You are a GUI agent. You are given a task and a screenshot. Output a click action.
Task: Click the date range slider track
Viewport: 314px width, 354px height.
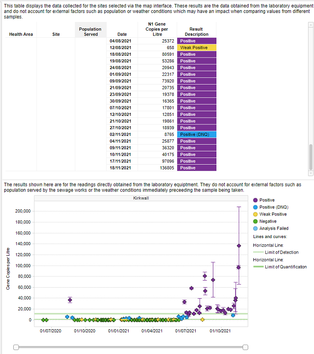131,347
